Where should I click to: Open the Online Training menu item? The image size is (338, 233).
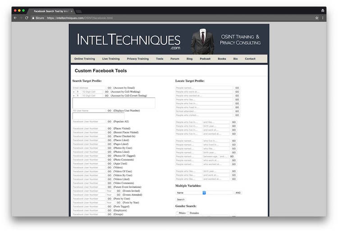tap(85, 59)
